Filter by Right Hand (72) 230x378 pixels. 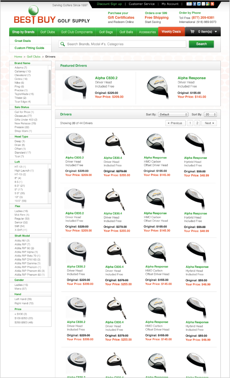pos(24,303)
